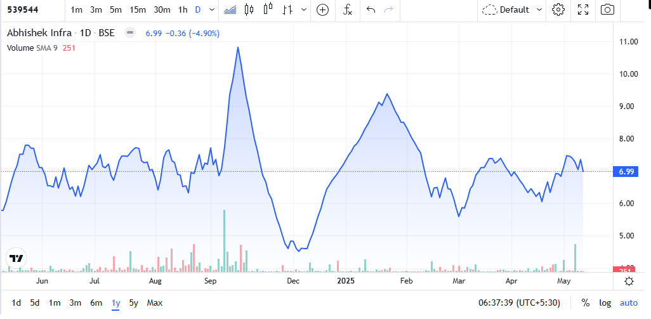This screenshot has height=319, width=651.
Task: Toggle percentage scale % button
Action: [x=586, y=303]
